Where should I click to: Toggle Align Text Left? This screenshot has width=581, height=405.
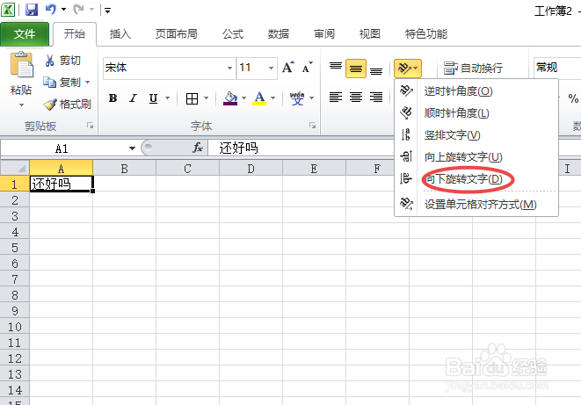pyautogui.click(x=336, y=98)
